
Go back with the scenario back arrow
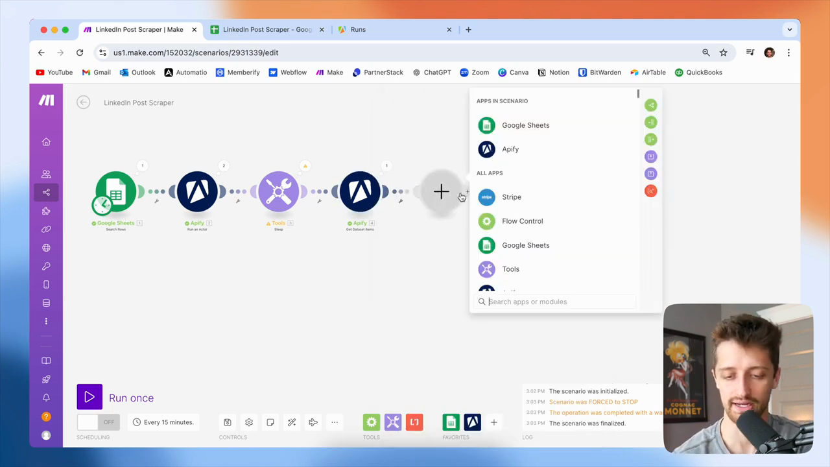83,102
